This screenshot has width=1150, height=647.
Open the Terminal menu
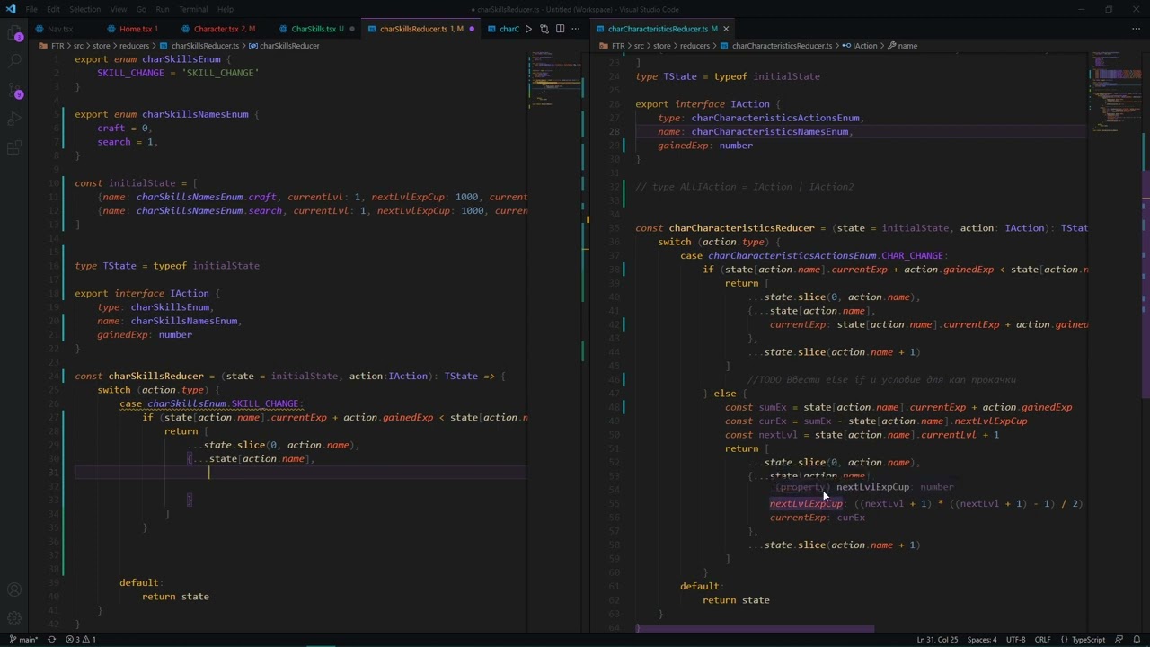click(193, 9)
